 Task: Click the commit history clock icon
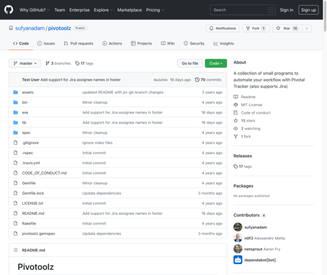[x=197, y=80]
